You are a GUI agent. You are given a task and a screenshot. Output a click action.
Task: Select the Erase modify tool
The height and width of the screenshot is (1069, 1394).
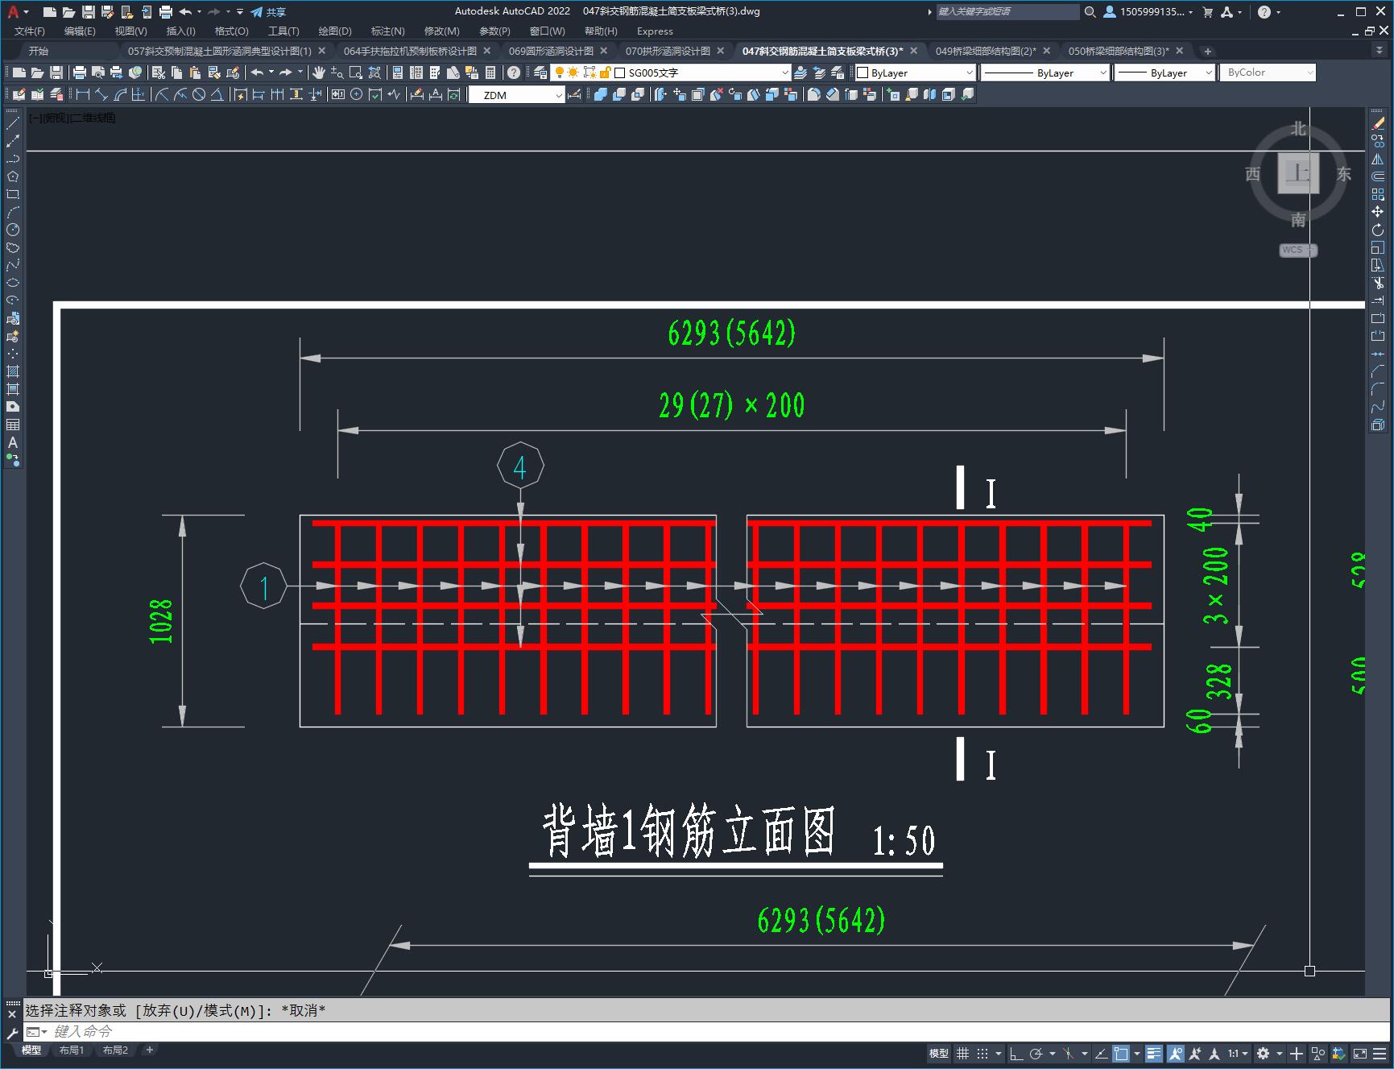pyautogui.click(x=1378, y=123)
